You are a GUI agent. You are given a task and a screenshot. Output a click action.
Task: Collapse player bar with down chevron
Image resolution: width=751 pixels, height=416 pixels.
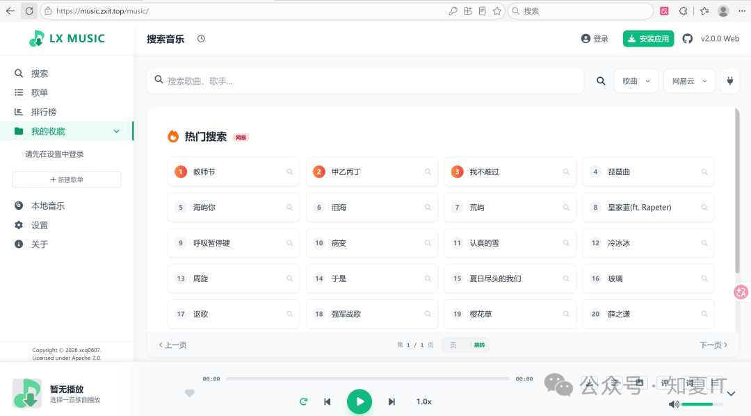[731, 394]
